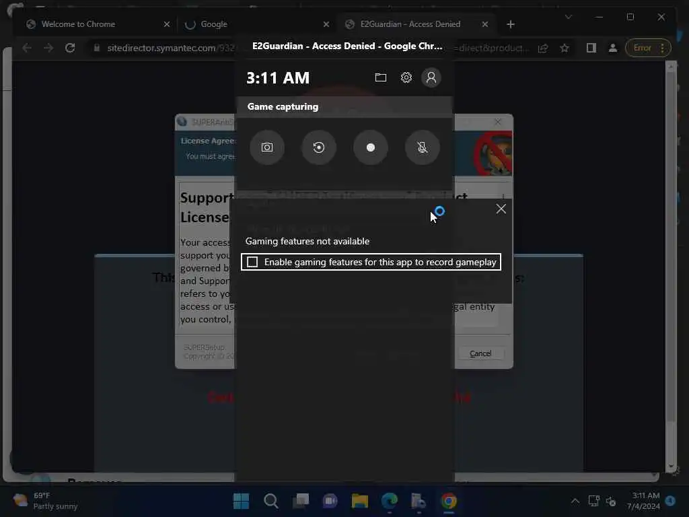Open the weather widget showing 69°F

click(45, 501)
